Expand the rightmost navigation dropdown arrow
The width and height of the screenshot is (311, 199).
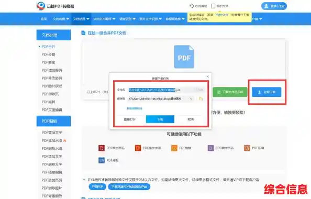pyautogui.click(x=260, y=19)
